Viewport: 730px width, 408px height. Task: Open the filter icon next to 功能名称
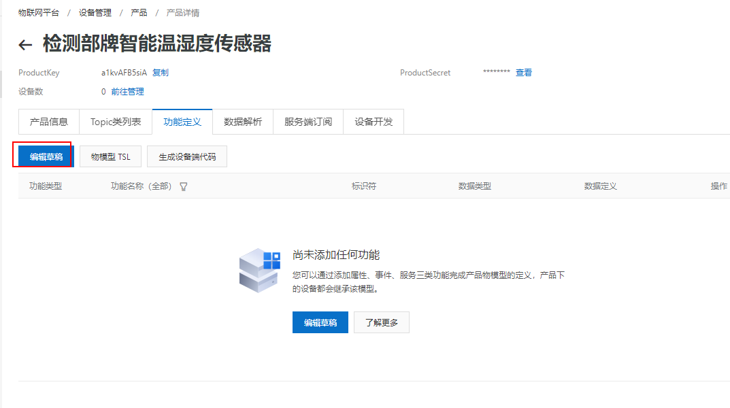point(184,186)
